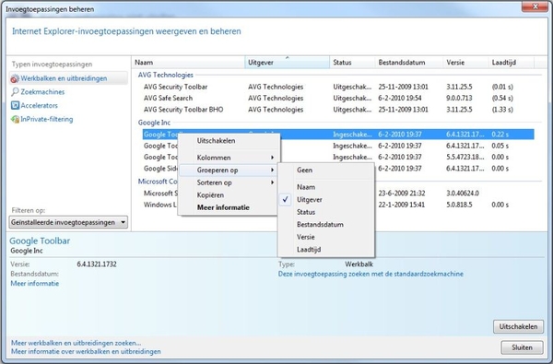Close the Invoegtoepassingen beheren window
The height and width of the screenshot is (364, 553).
tap(535, 6)
